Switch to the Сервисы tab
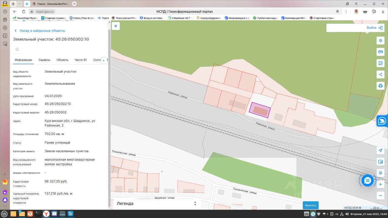Screen dimensions: 388x218 coord(44,60)
